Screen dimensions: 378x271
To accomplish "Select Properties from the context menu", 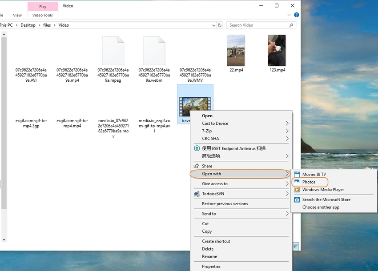I will click(x=211, y=267).
